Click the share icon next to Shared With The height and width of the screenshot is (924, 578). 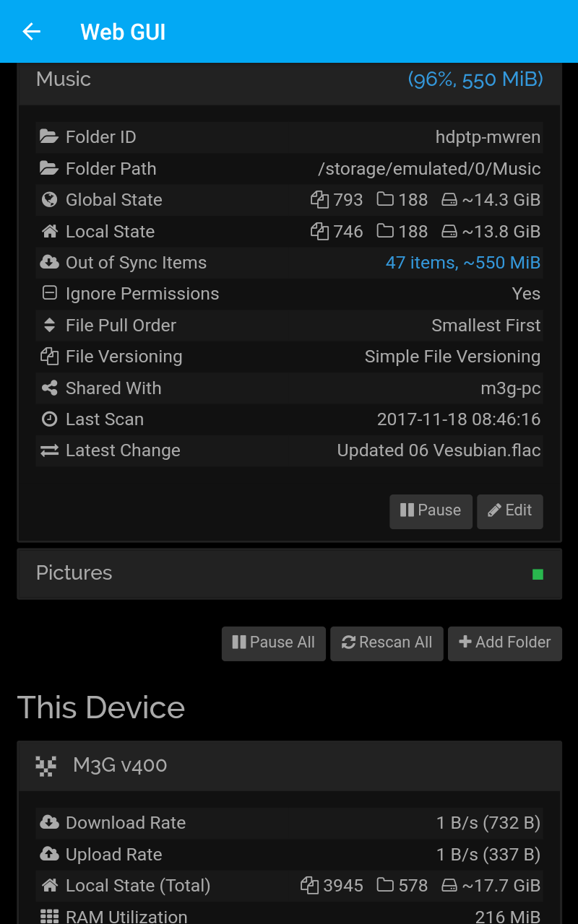(x=48, y=388)
